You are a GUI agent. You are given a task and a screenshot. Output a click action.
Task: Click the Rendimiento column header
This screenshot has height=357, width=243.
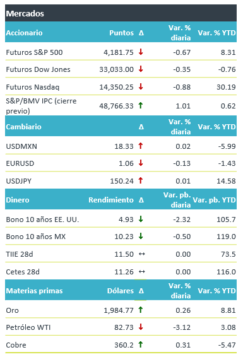(111, 200)
